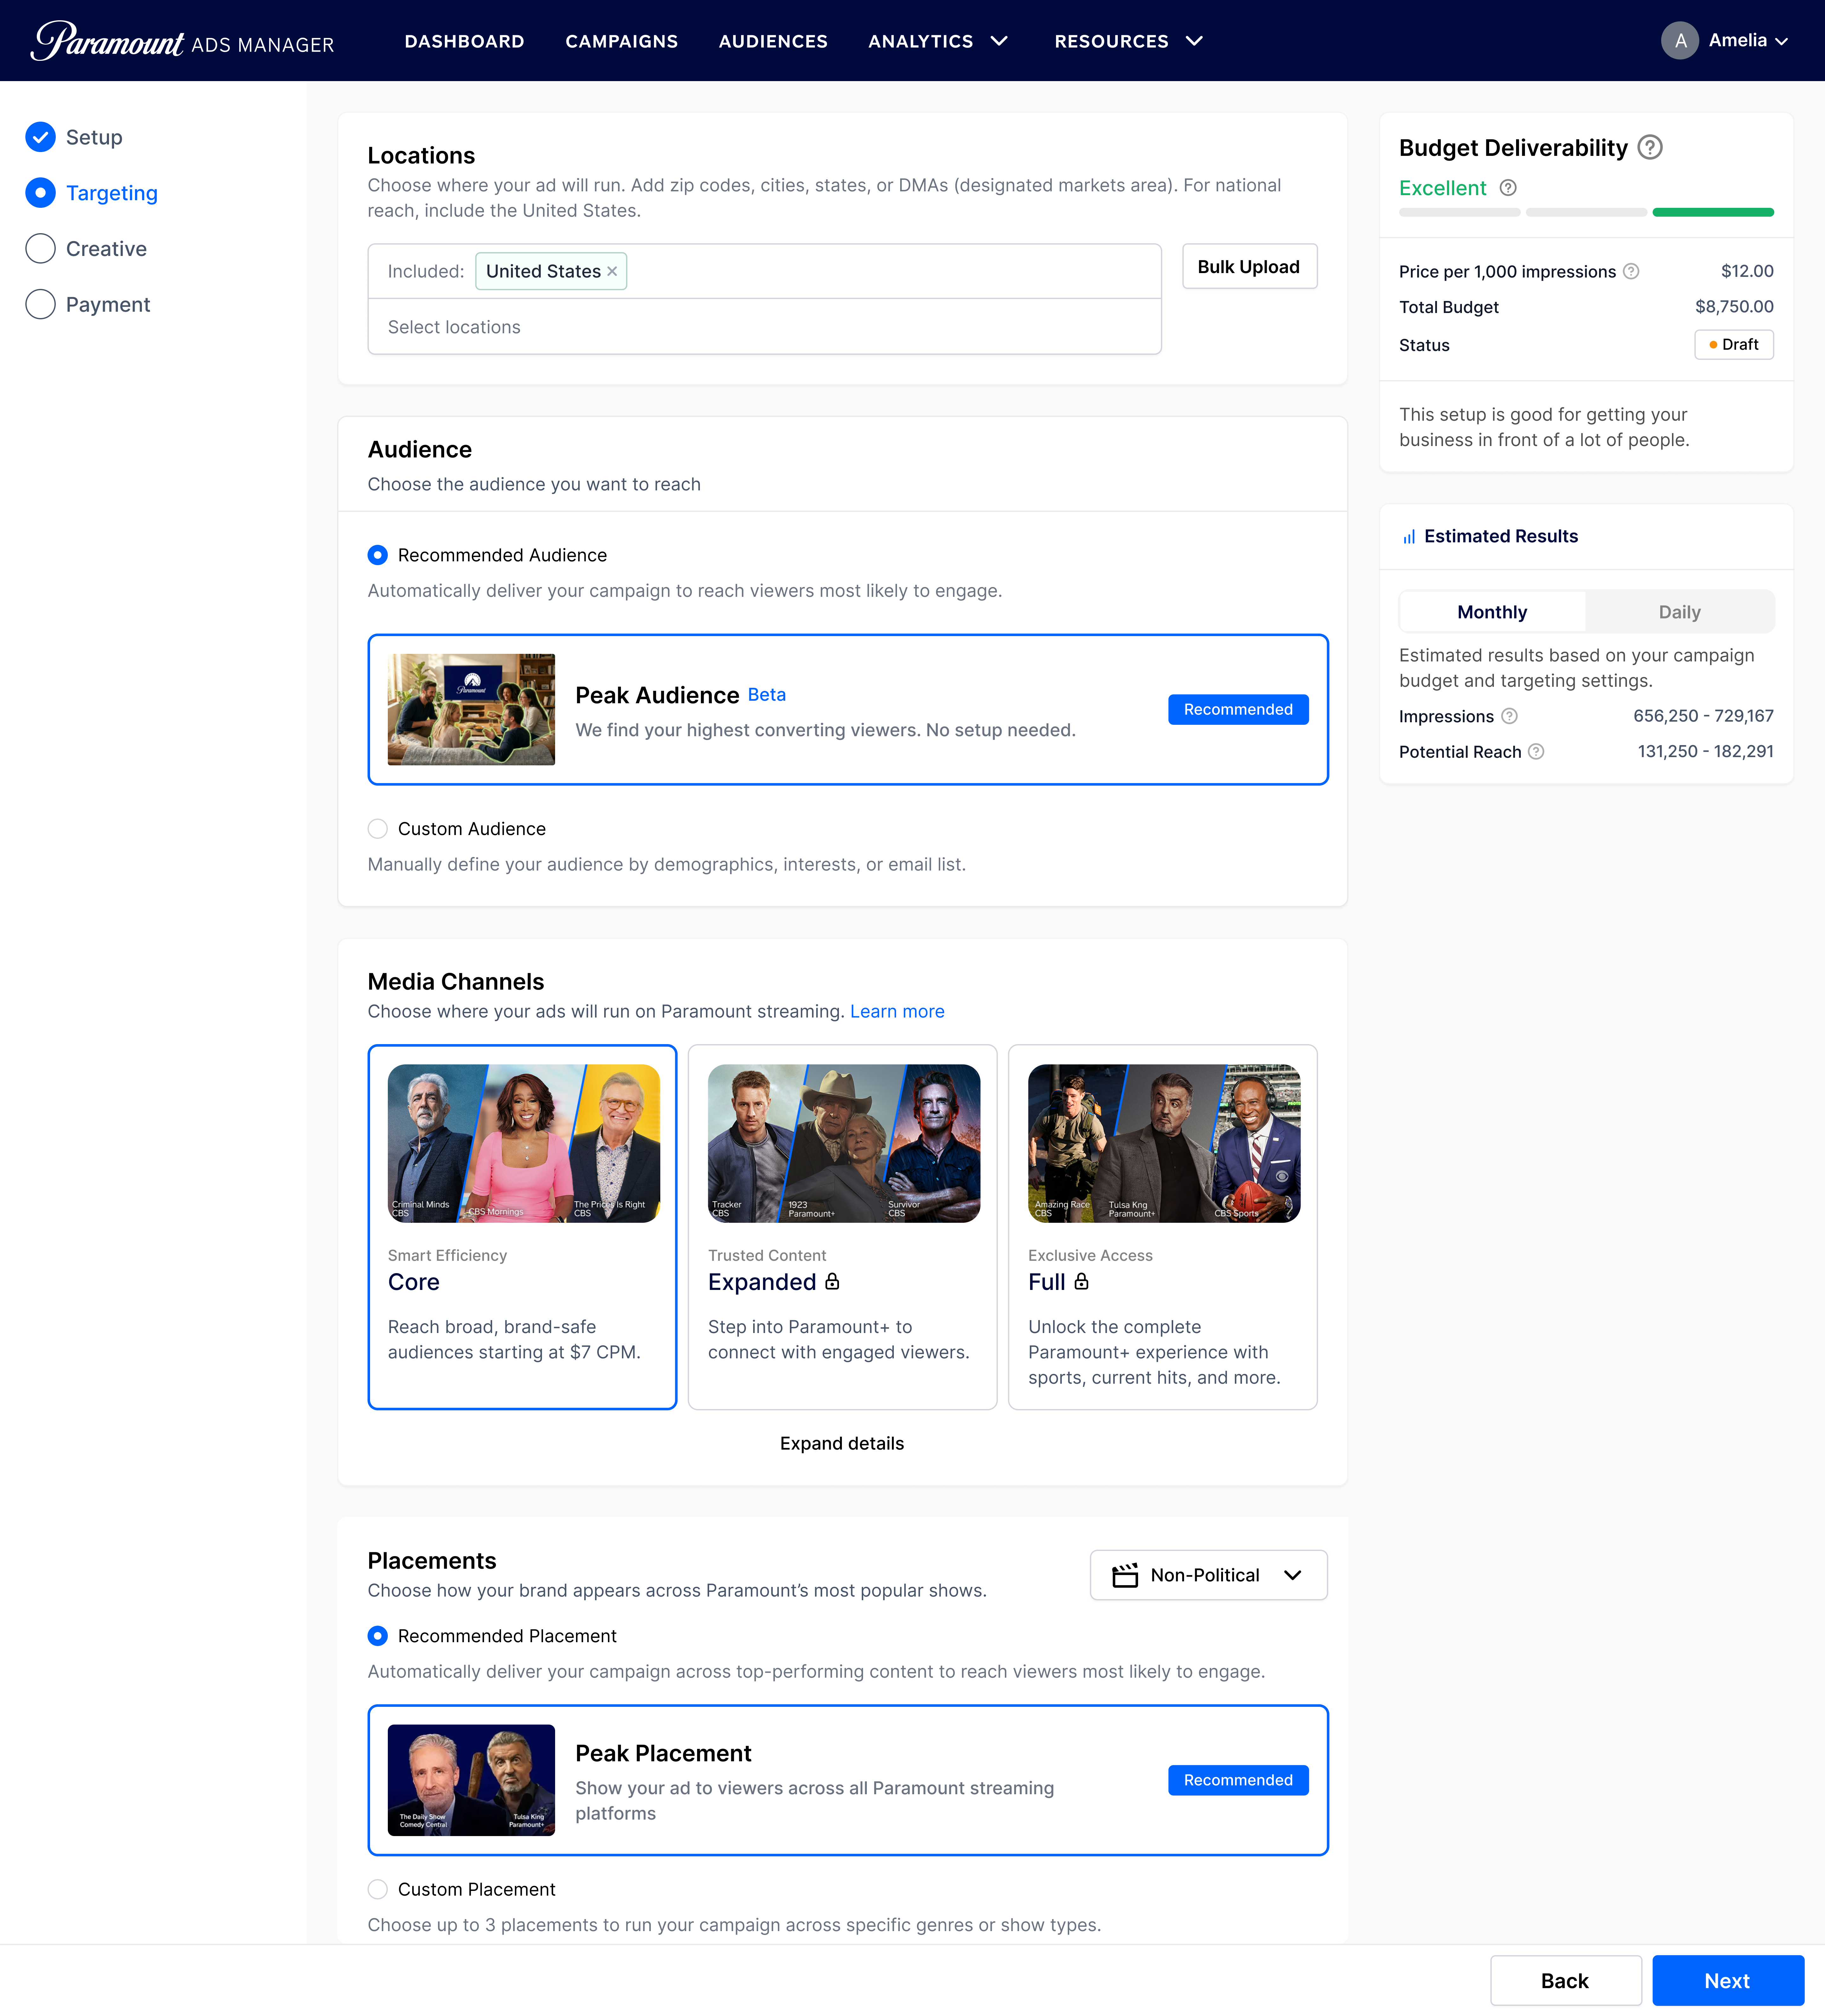Click the $12.00 price value
Image resolution: width=1825 pixels, height=2016 pixels.
(x=1747, y=271)
